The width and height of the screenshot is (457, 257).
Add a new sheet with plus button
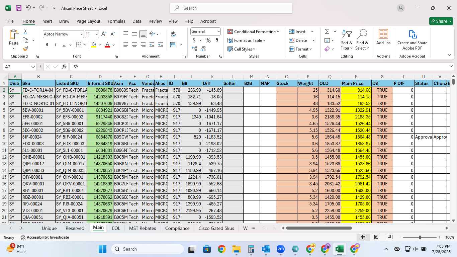[264, 228]
